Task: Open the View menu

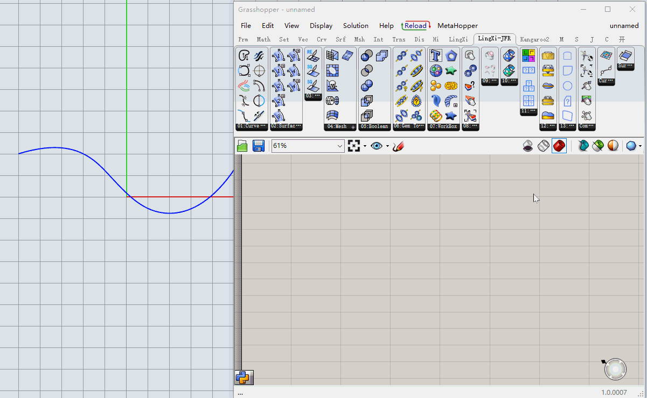Action: 291,26
